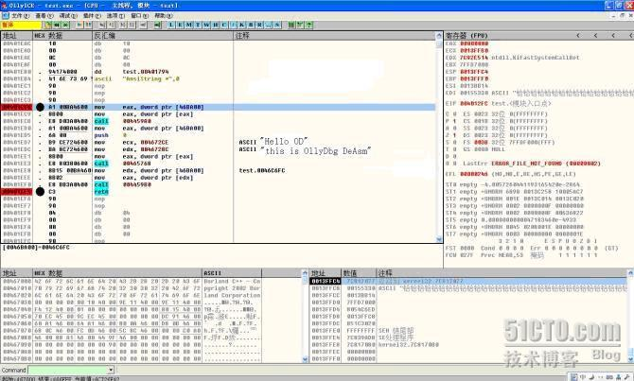The image size is (634, 381).
Task: Click the LastErr ERROR_FILE_NOT_FOUND entry
Action: [531, 164]
